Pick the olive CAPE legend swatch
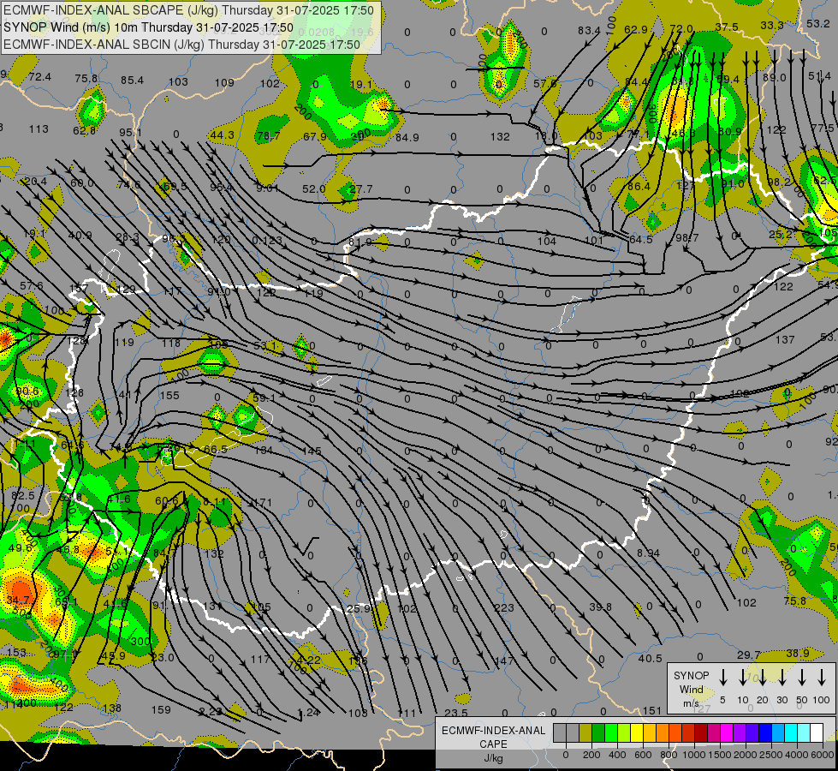Image resolution: width=838 pixels, height=771 pixels. (x=585, y=732)
